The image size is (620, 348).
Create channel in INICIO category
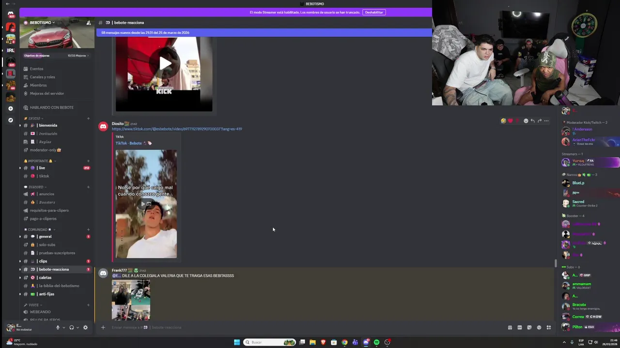pyautogui.click(x=88, y=118)
